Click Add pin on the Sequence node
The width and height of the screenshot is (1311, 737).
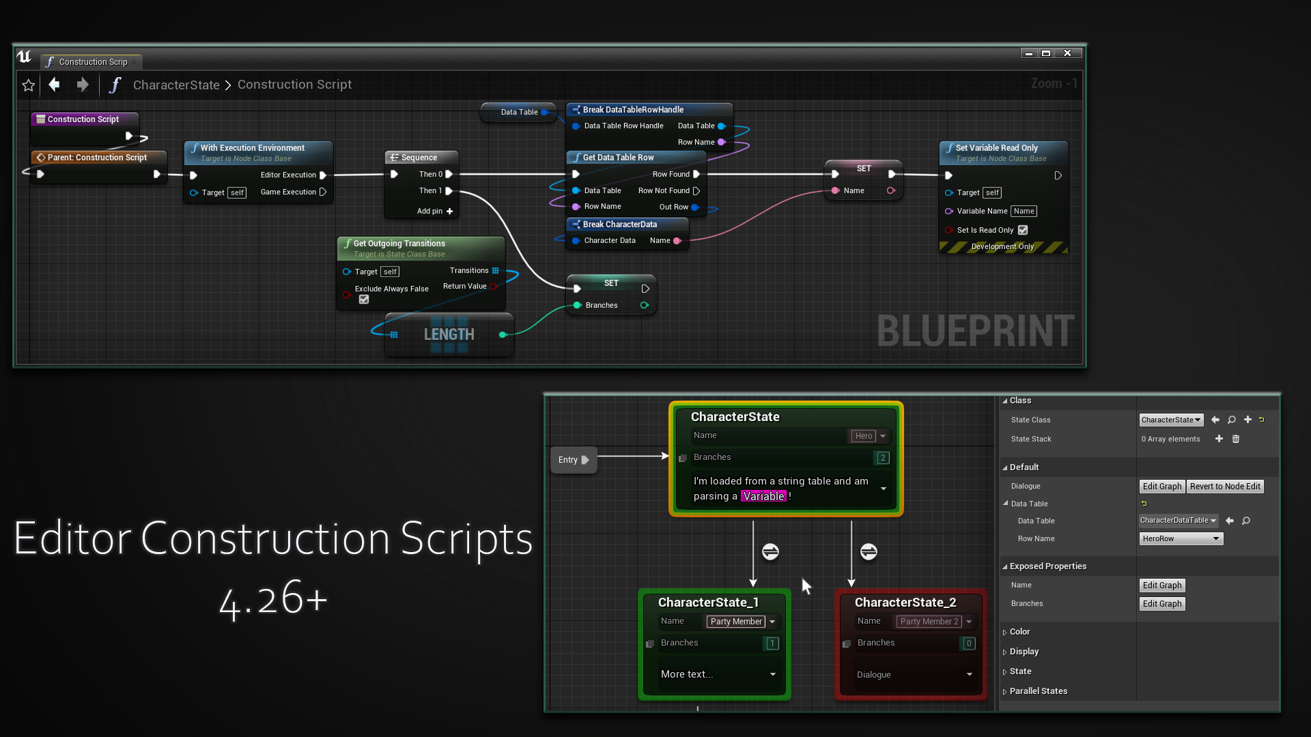click(x=432, y=212)
